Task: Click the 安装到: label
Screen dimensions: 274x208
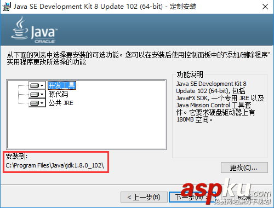Action: click(16, 156)
